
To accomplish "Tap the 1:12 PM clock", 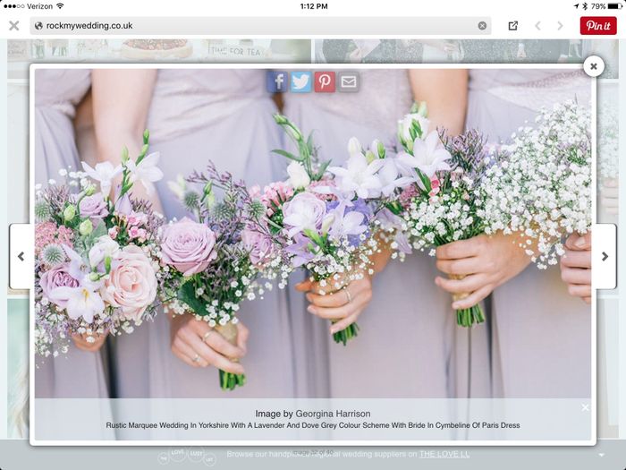I will coord(314,6).
